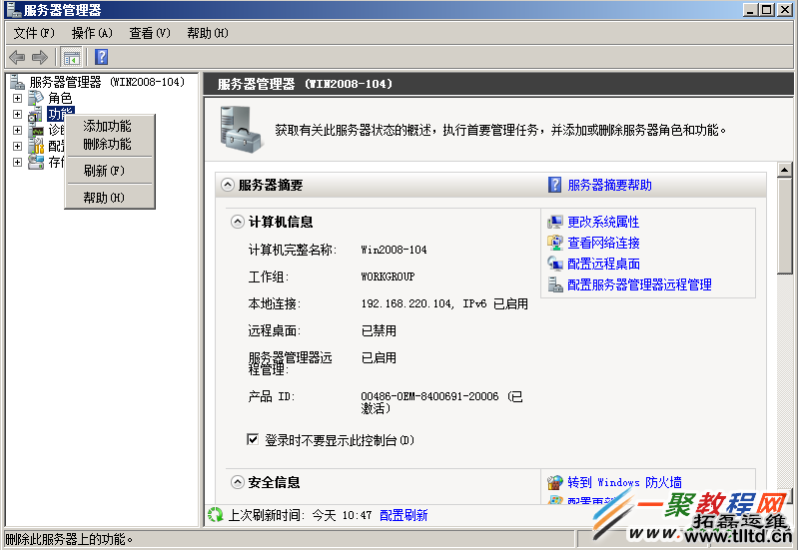
Task: Open the blue question mark help toolbar icon
Action: click(101, 57)
